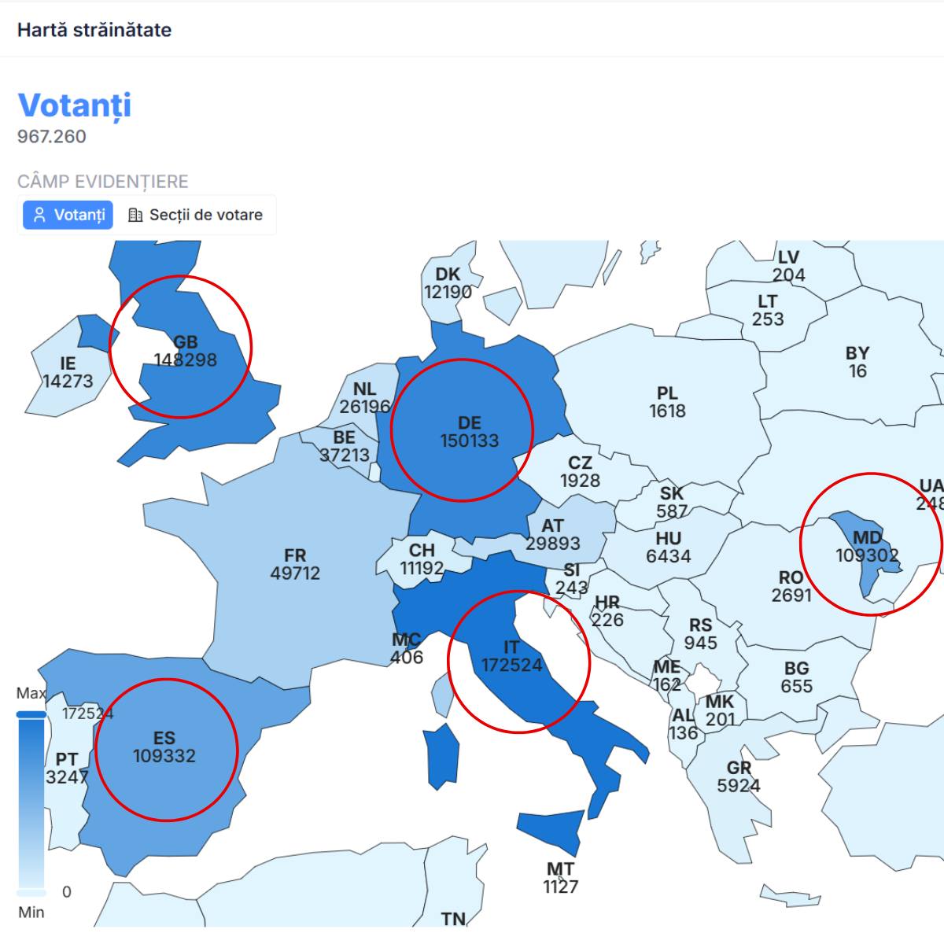The height and width of the screenshot is (944, 944).
Task: Select Moldova (MD 109302) region
Action: 867,547
